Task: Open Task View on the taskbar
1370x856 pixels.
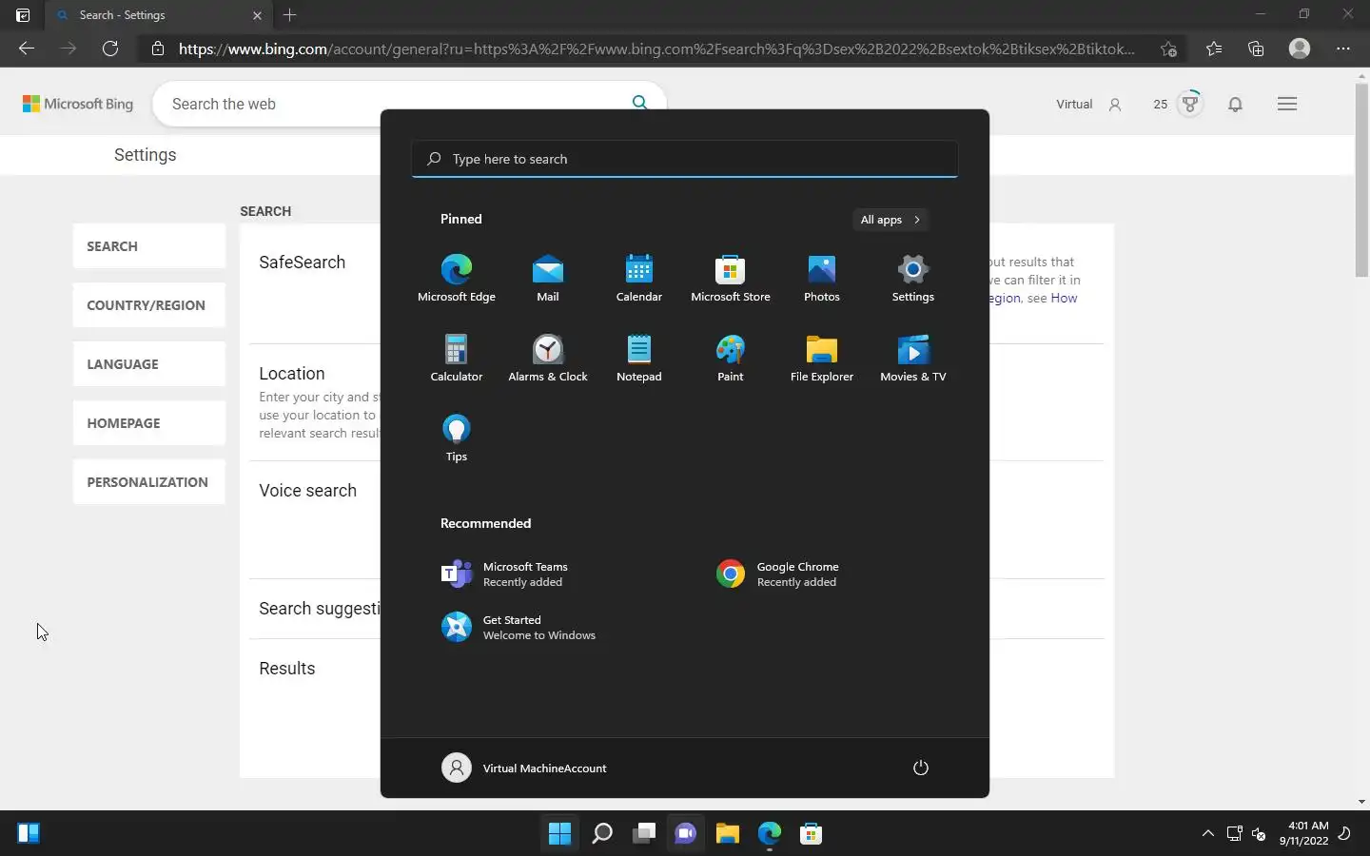Action: click(644, 834)
